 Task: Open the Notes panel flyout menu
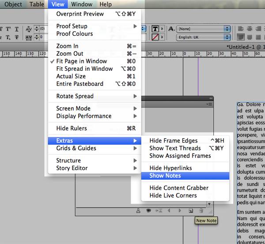(x=209, y=104)
